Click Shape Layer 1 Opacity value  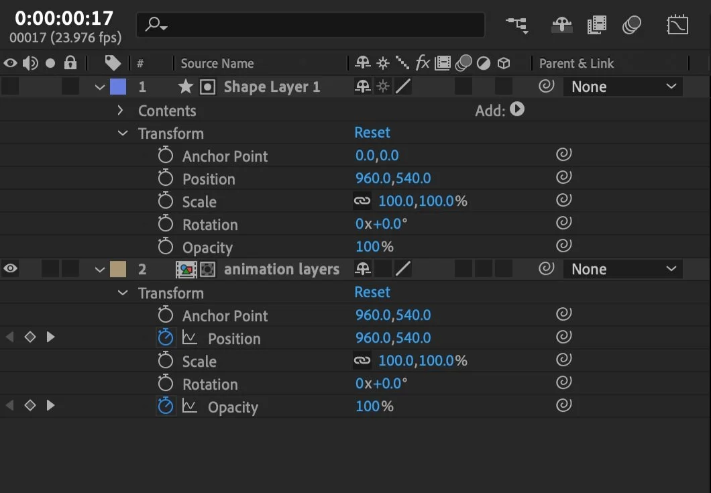tap(374, 247)
